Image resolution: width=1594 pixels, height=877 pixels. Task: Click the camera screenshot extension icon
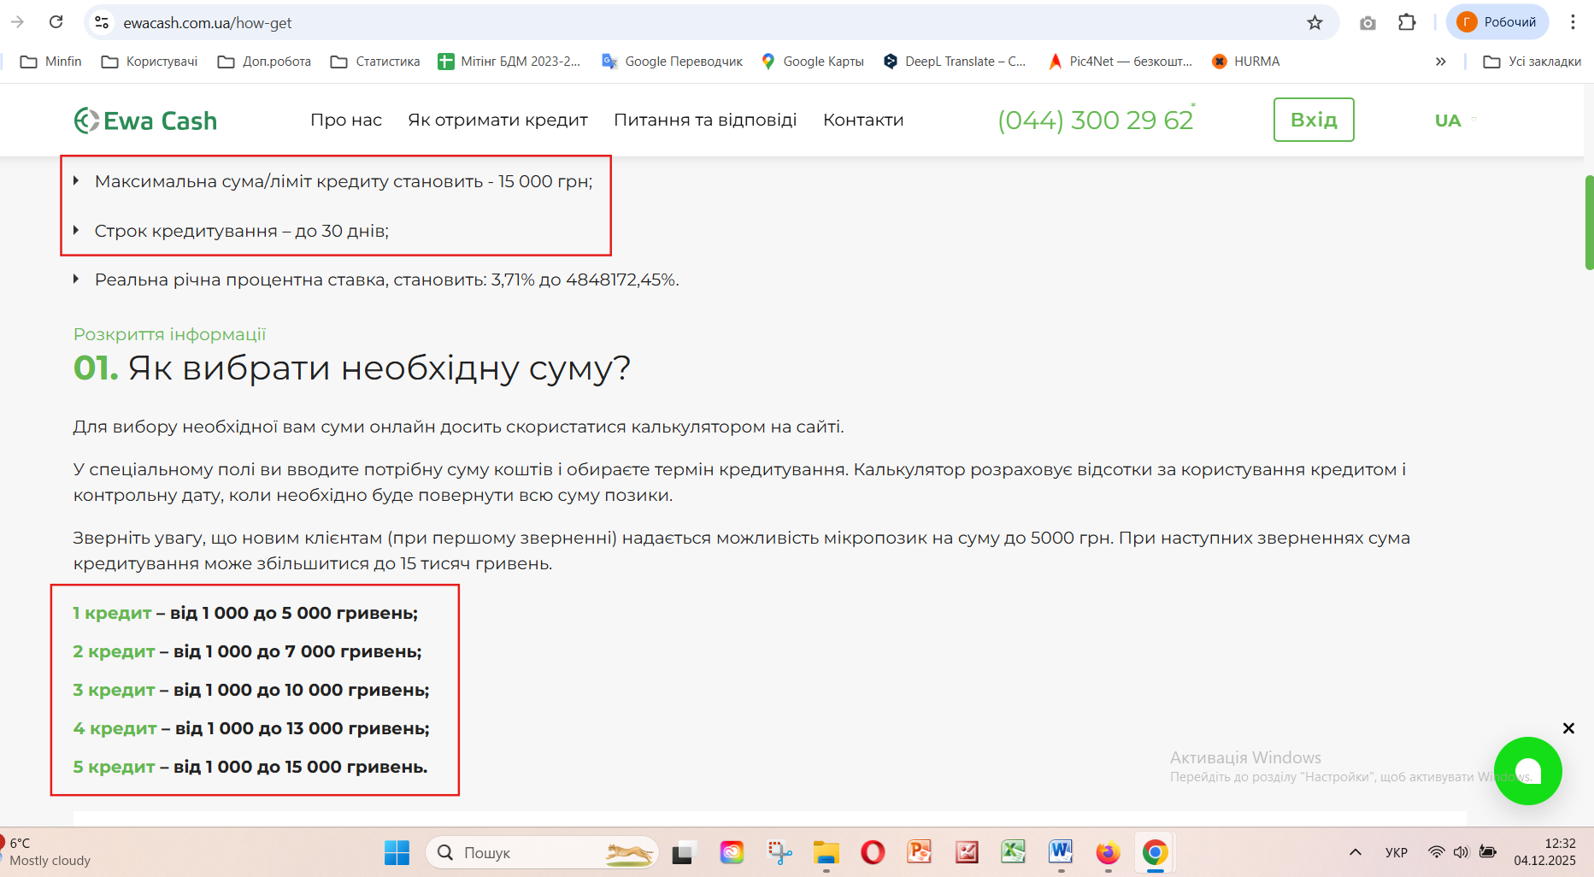point(1368,23)
